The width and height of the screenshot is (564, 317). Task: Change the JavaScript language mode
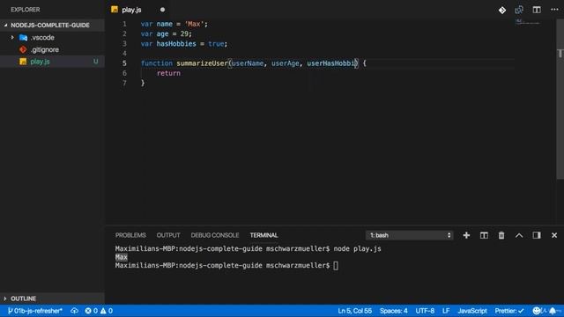tap(472, 311)
